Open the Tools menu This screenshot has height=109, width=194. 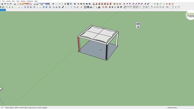pos(18,1)
